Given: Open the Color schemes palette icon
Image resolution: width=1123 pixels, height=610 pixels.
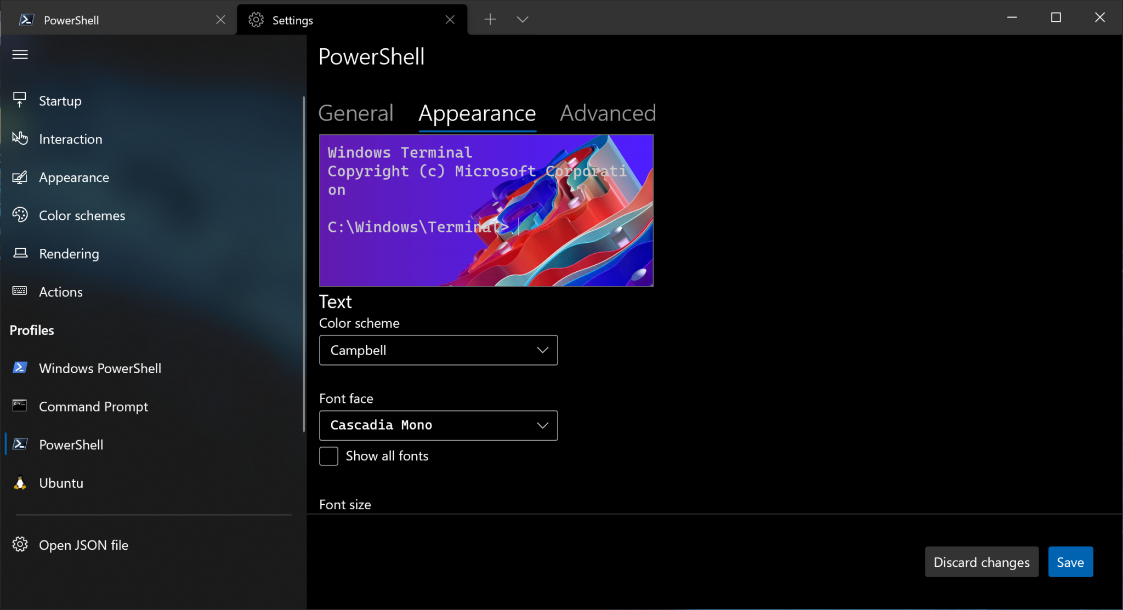Looking at the screenshot, I should tap(20, 215).
